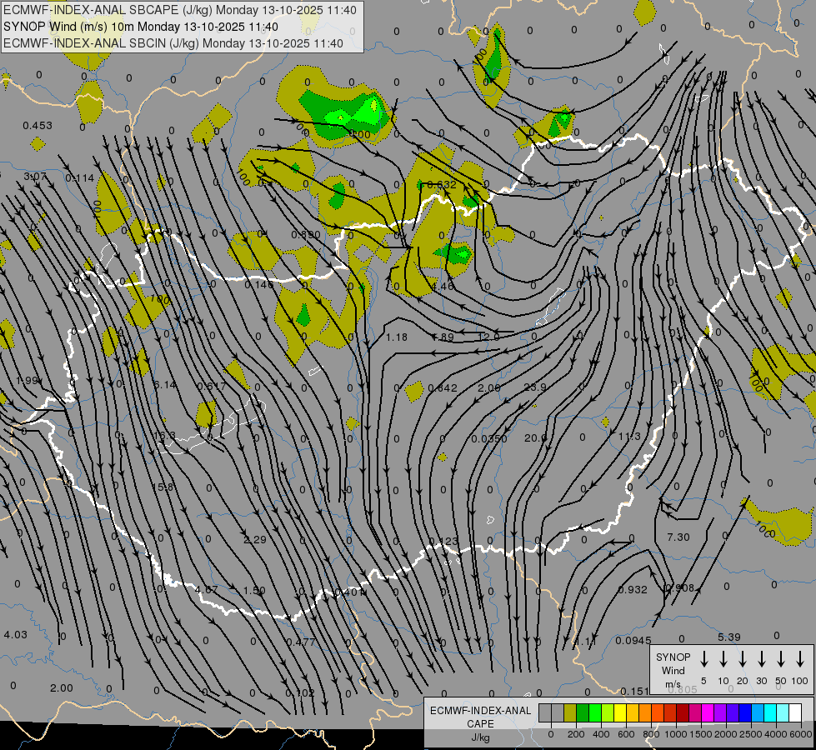Pick the deep blue CAPE legend swatch

pyautogui.click(x=744, y=712)
